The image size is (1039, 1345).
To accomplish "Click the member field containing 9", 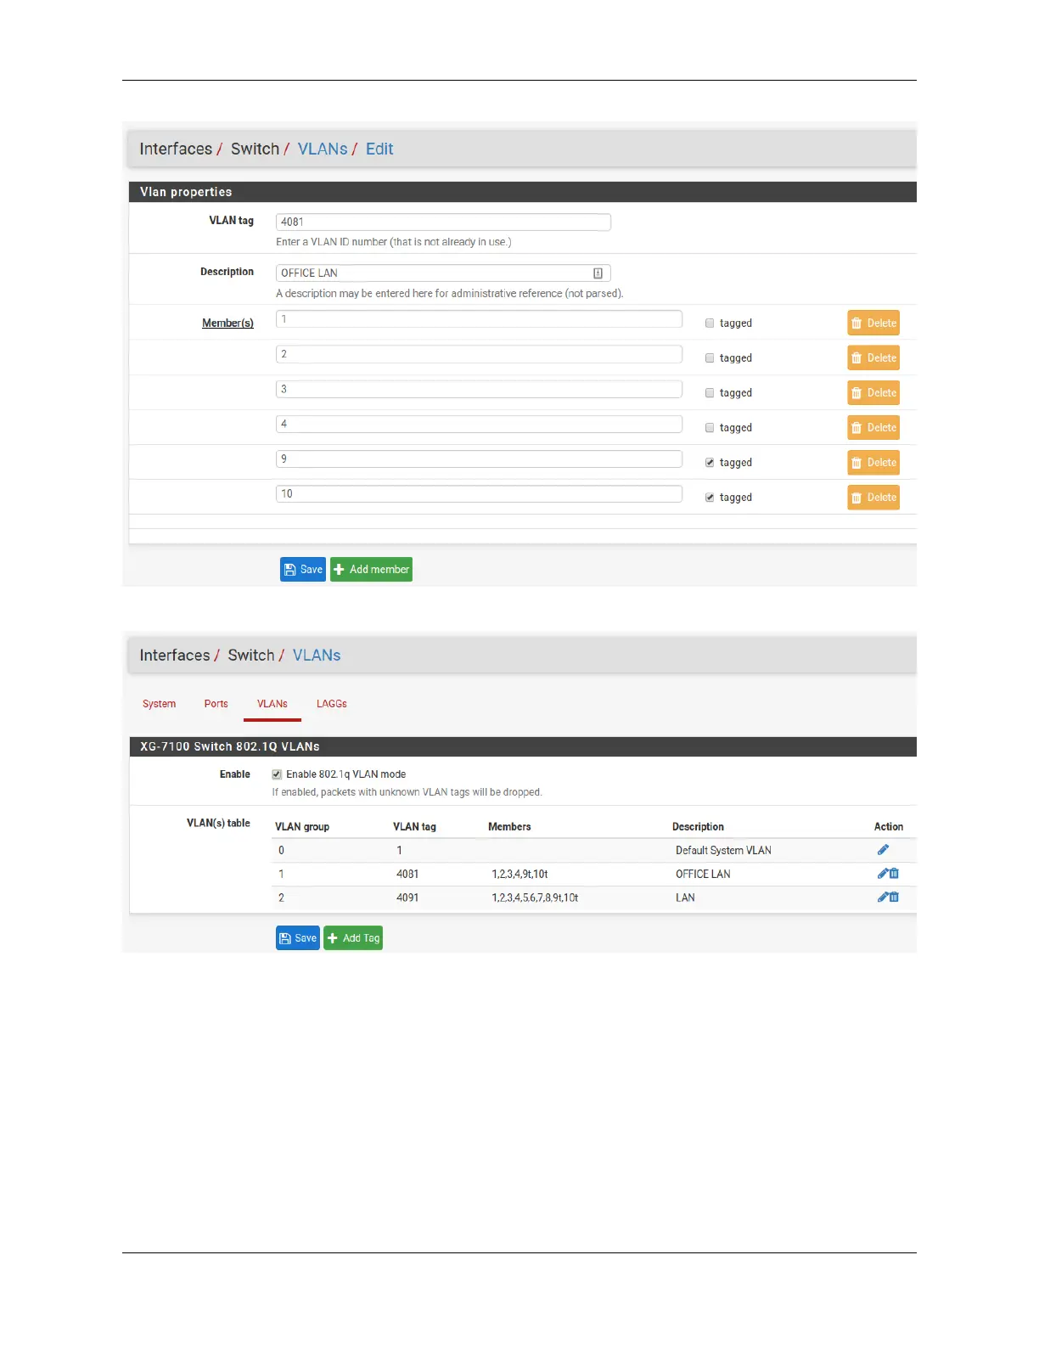I will click(479, 459).
